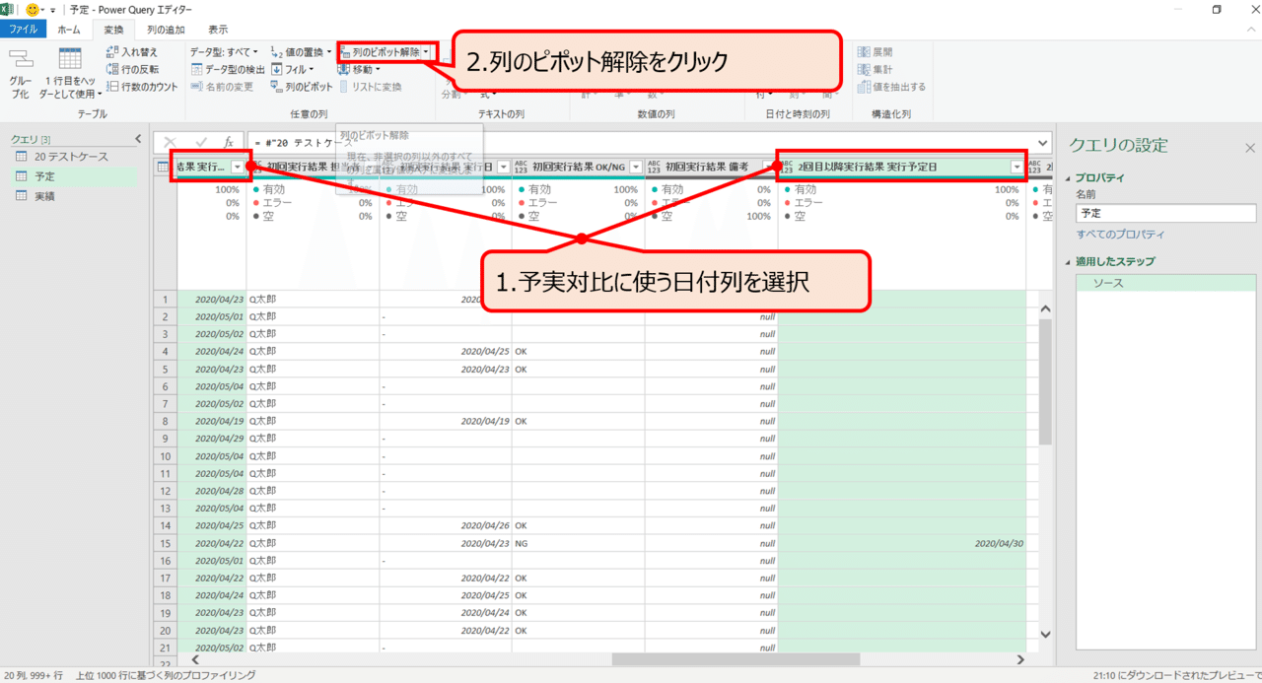Image resolution: width=1262 pixels, height=683 pixels.
Task: Collapse the プロパティ section triangle
Action: point(1068,178)
